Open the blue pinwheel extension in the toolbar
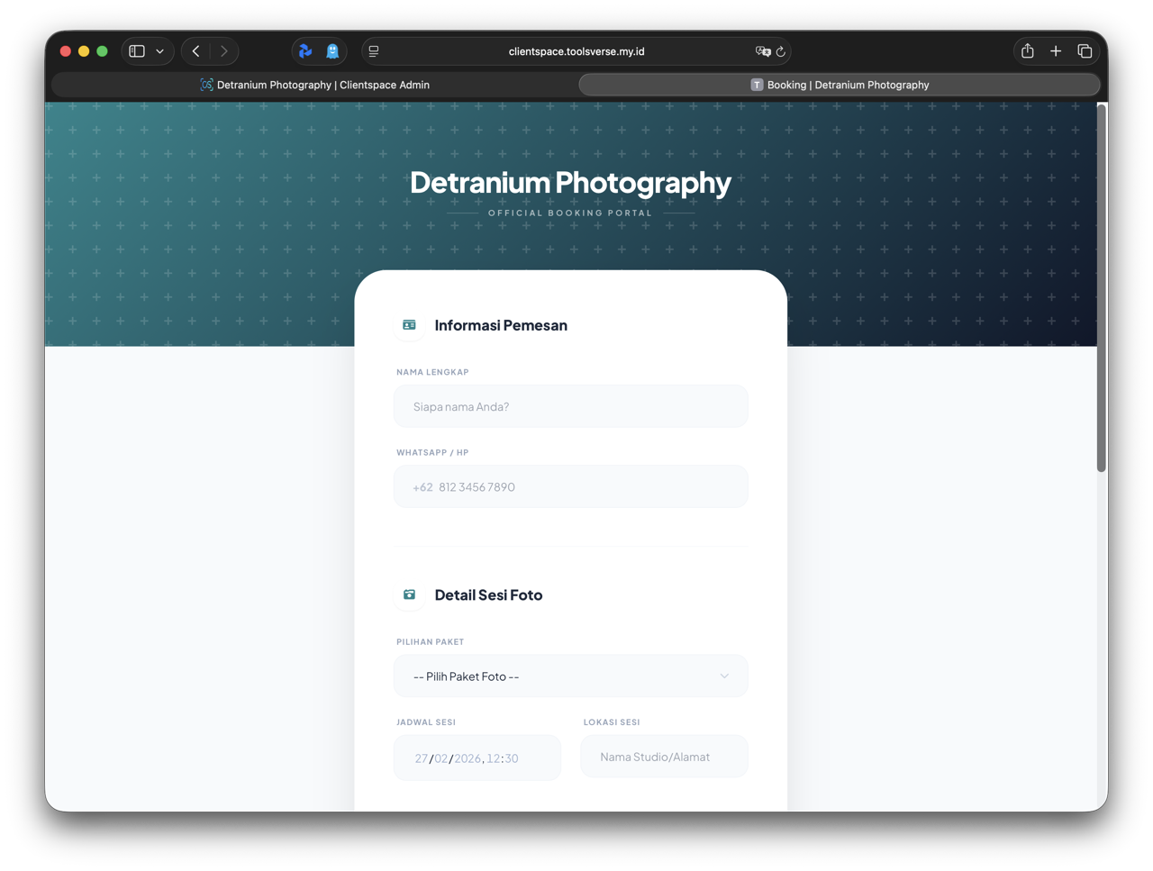Image resolution: width=1153 pixels, height=871 pixels. point(304,51)
